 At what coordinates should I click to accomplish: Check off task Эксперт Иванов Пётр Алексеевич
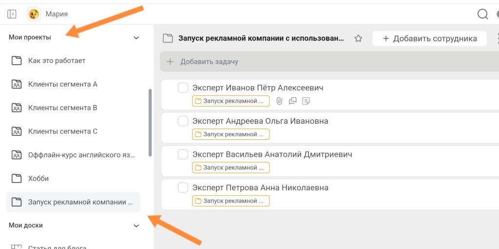pyautogui.click(x=183, y=88)
